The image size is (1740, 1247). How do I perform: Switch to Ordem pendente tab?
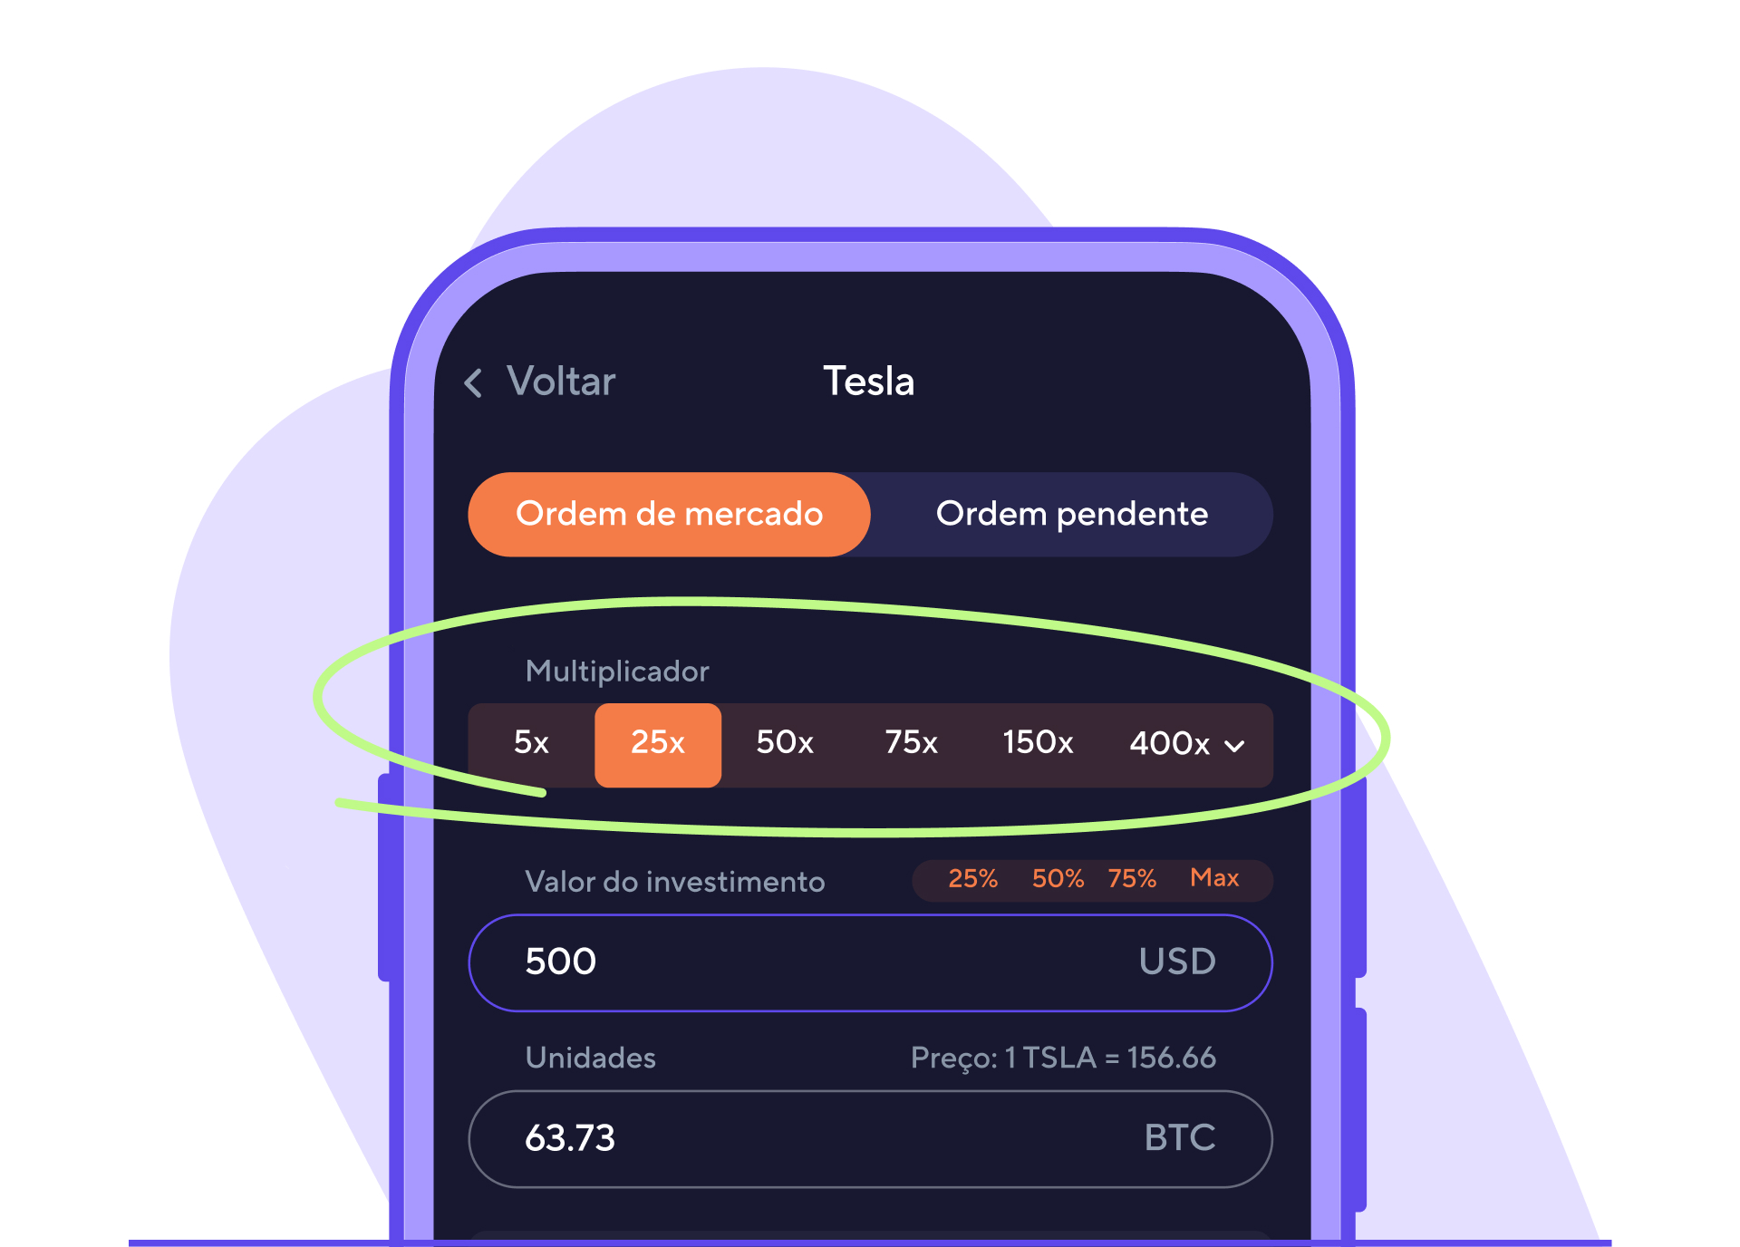coord(1071,514)
